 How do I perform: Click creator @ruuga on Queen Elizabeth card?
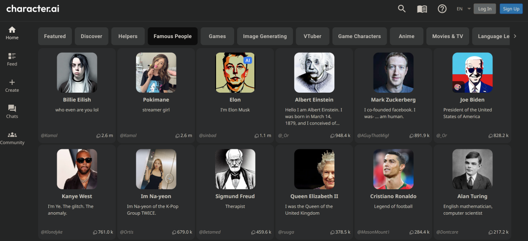tap(286, 232)
